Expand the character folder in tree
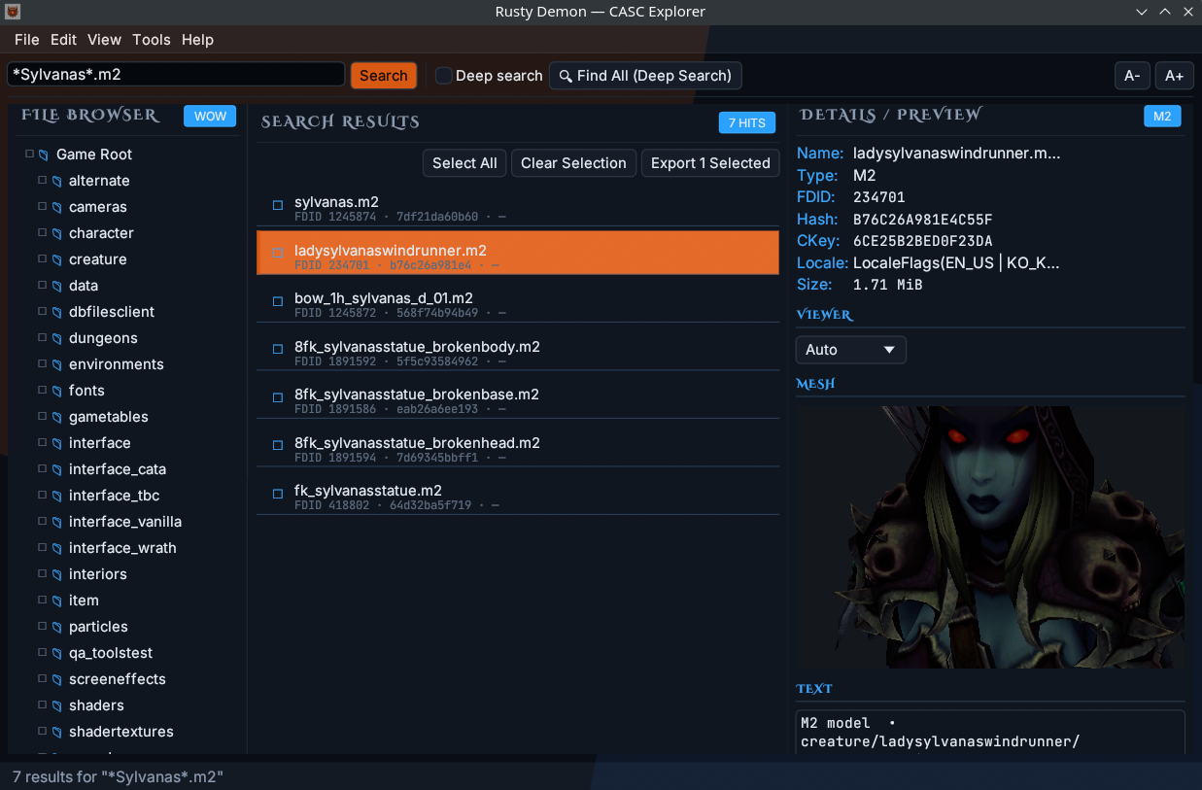This screenshot has height=790, width=1202. 42,233
